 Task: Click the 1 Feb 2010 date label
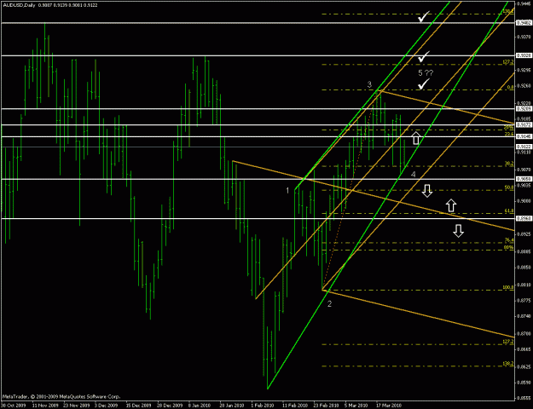click(263, 406)
